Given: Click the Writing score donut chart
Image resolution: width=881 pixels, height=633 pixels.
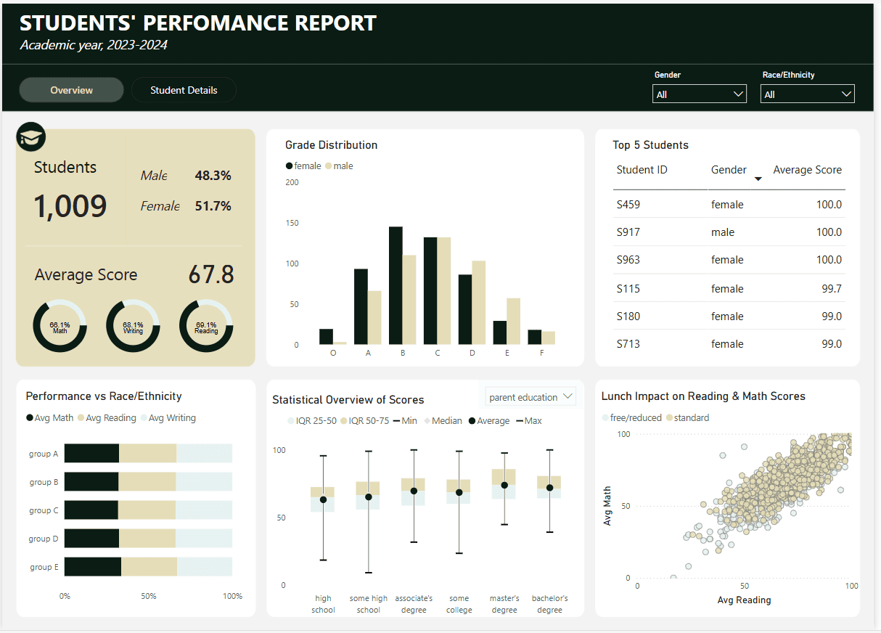Looking at the screenshot, I should (133, 327).
